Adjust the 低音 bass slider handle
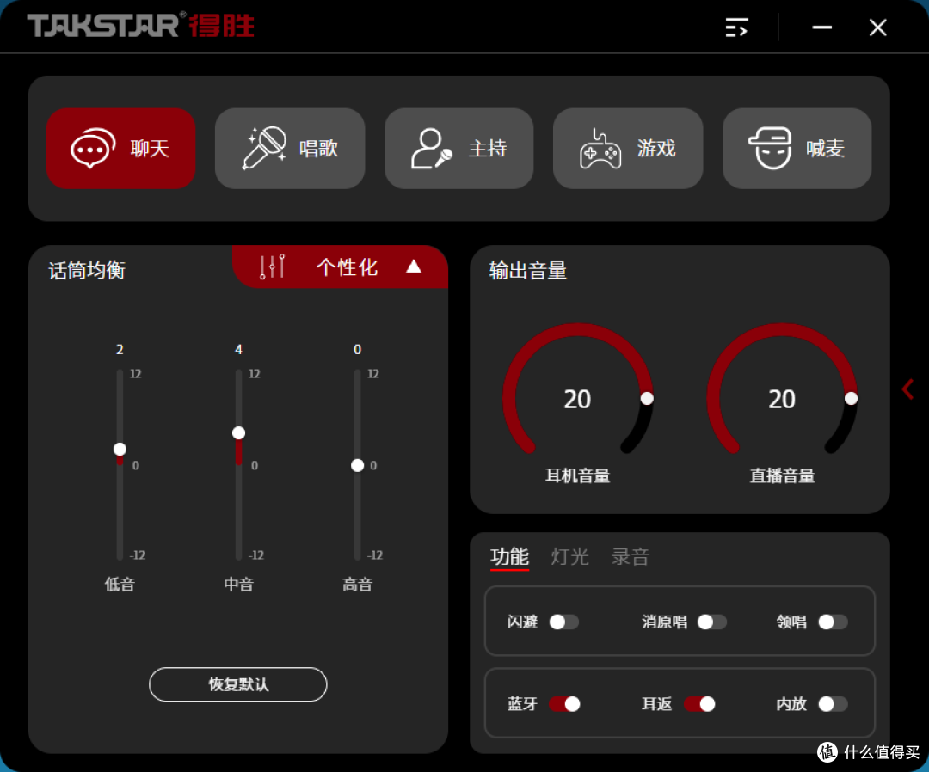This screenshot has width=929, height=772. coord(120,450)
